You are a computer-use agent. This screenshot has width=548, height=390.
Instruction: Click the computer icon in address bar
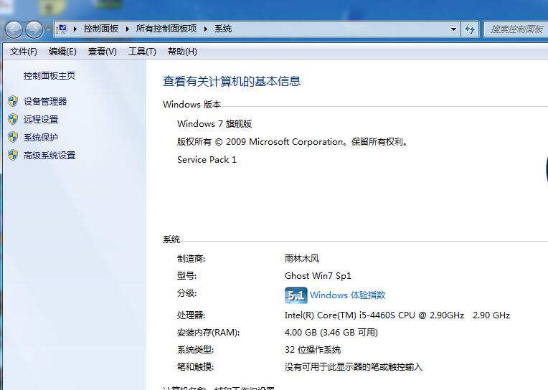coord(62,29)
